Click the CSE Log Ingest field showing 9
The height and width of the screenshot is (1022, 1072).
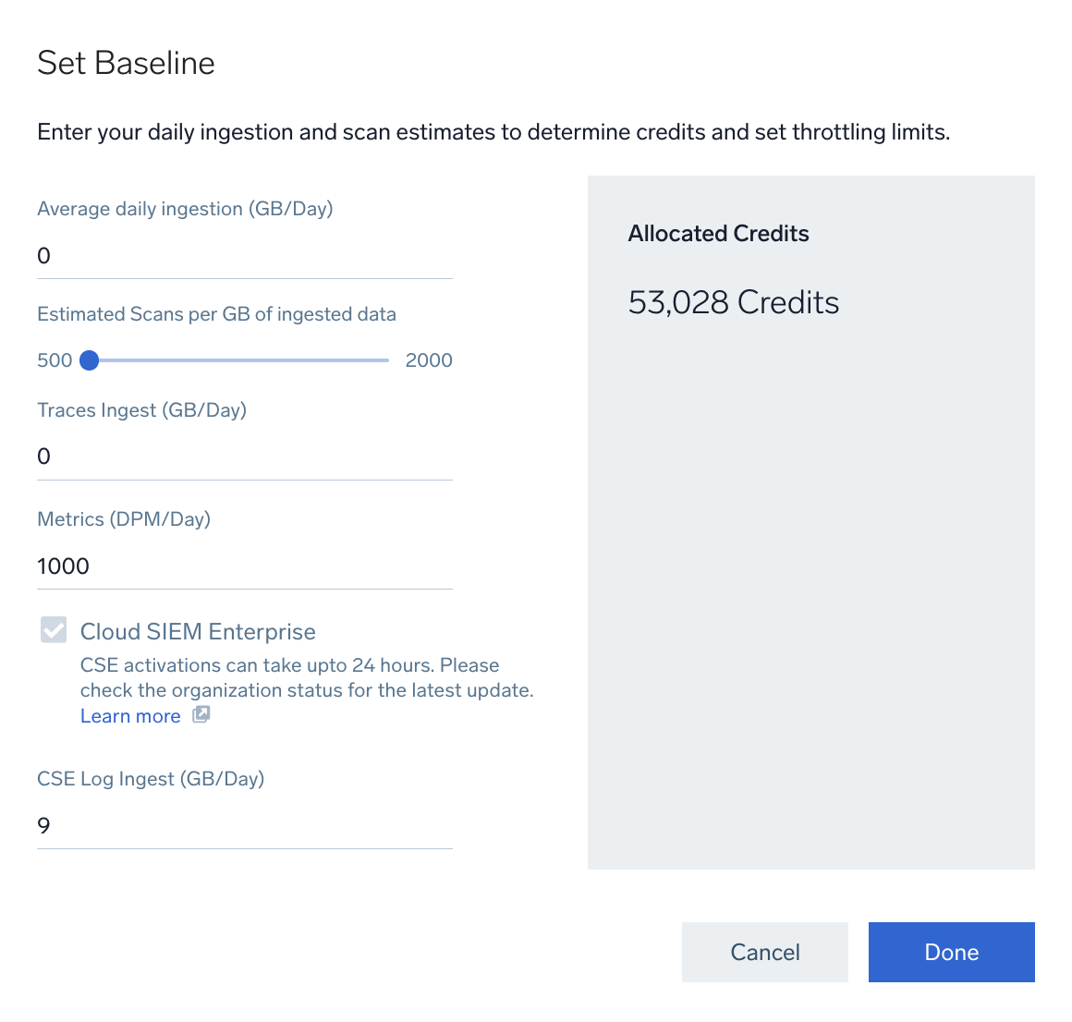coord(244,826)
